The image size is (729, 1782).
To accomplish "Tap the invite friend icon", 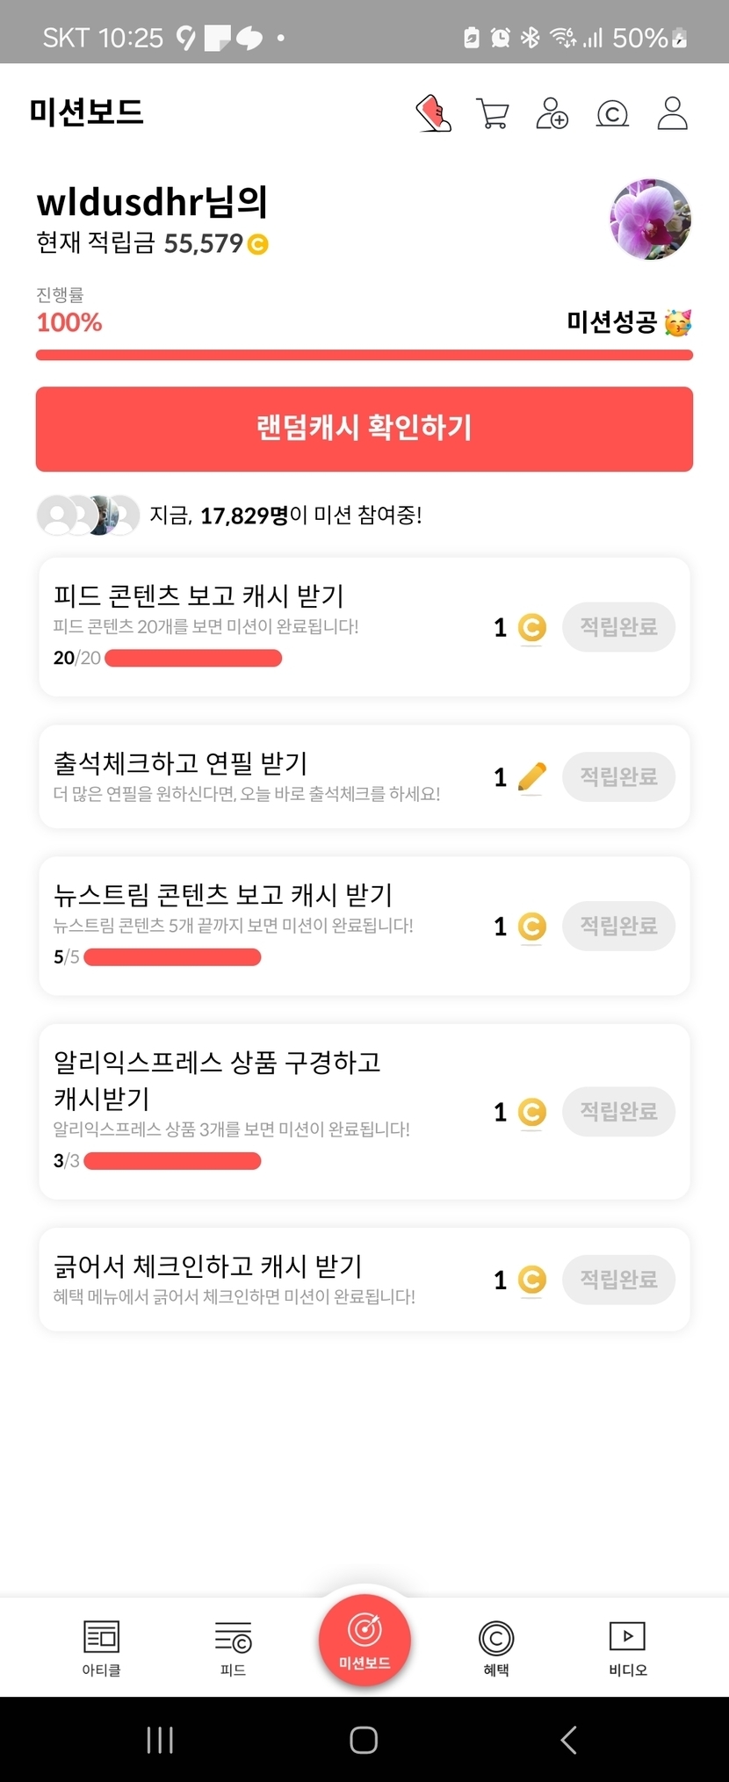I will [552, 114].
